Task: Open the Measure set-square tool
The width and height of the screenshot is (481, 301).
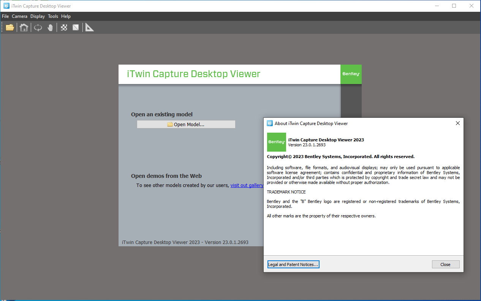Action: point(89,27)
